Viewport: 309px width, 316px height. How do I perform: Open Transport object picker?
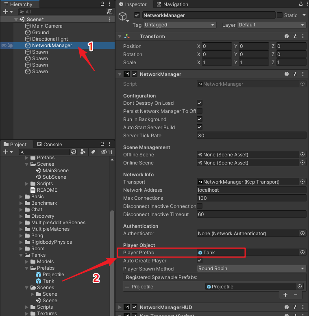302,182
